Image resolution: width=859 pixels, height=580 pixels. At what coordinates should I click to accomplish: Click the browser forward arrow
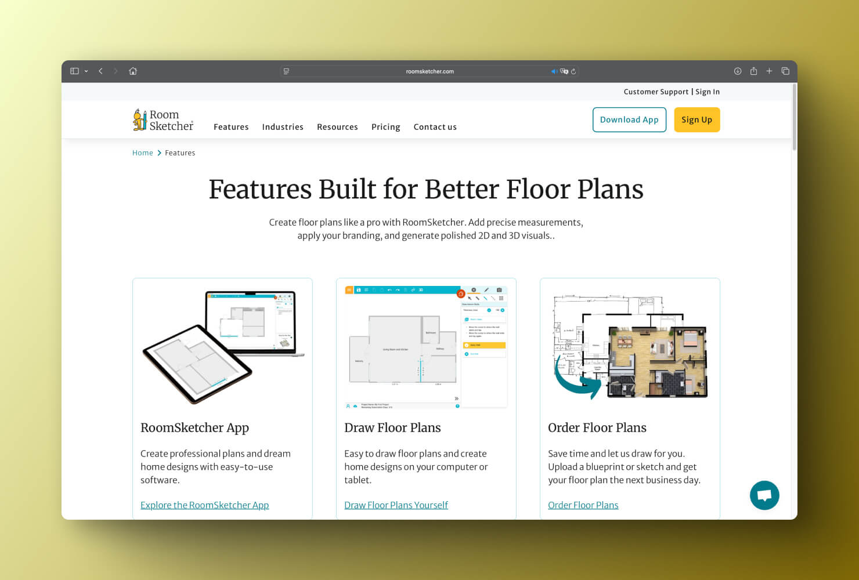[116, 71]
